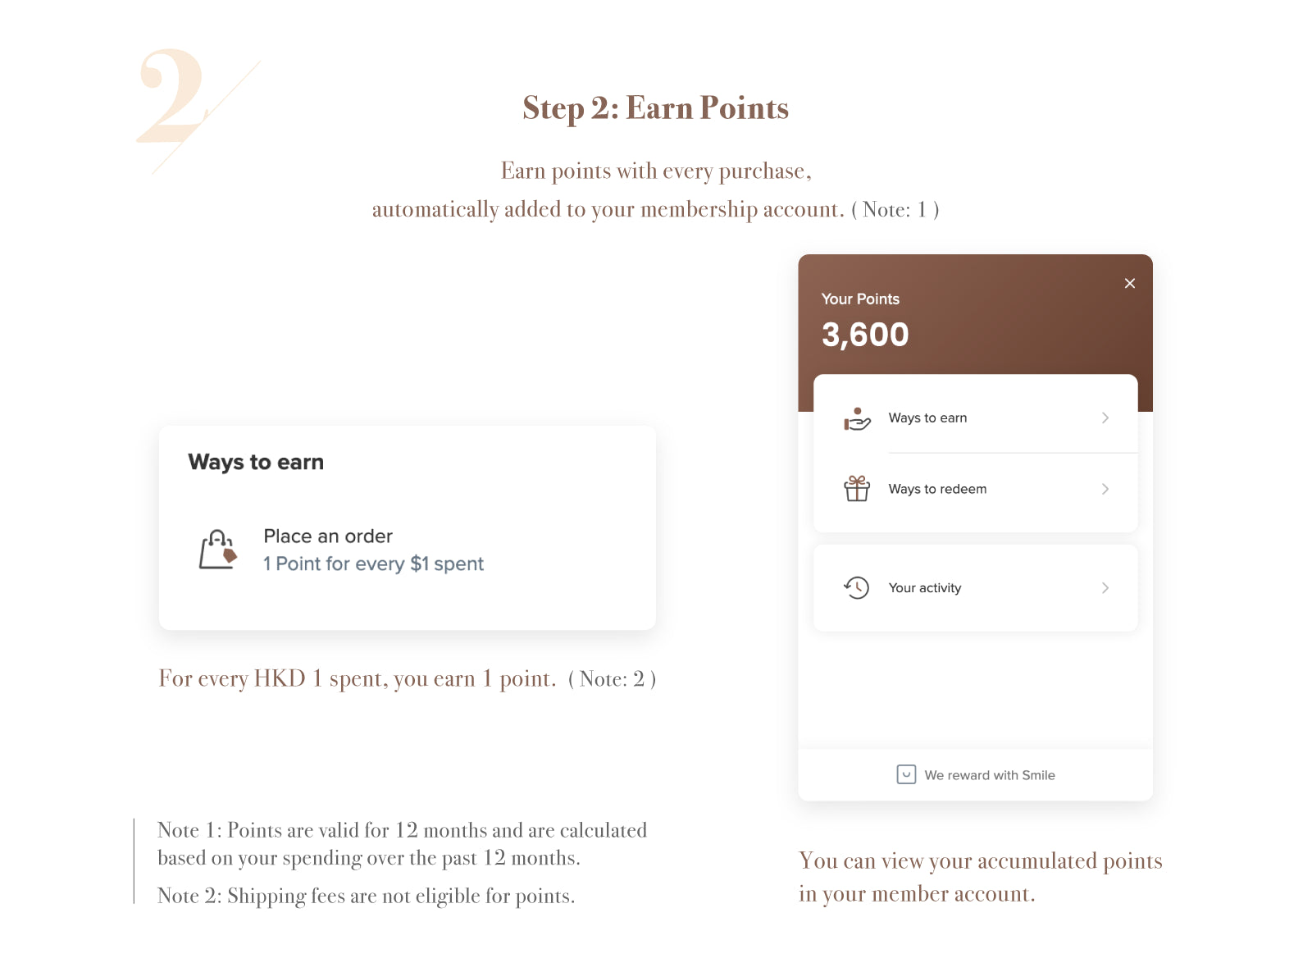The image size is (1312, 963).
Task: Expand Your activity chevron arrow
Action: click(x=1105, y=587)
